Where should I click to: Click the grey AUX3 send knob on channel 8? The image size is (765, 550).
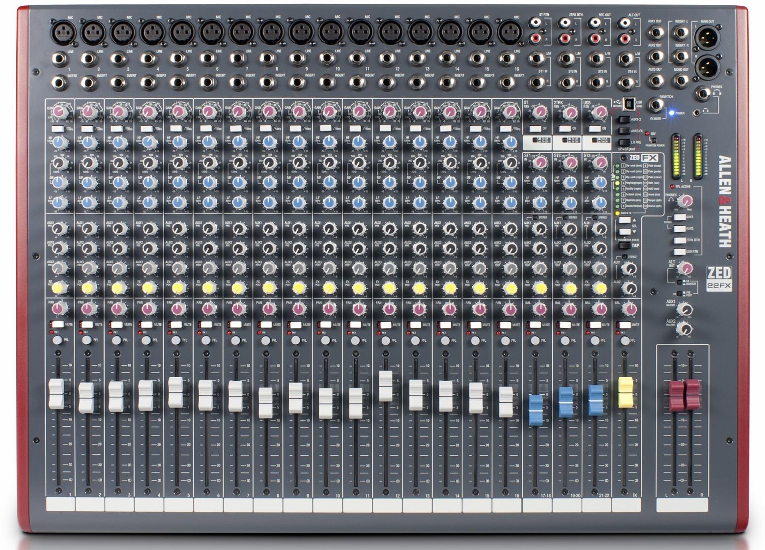pos(269,268)
